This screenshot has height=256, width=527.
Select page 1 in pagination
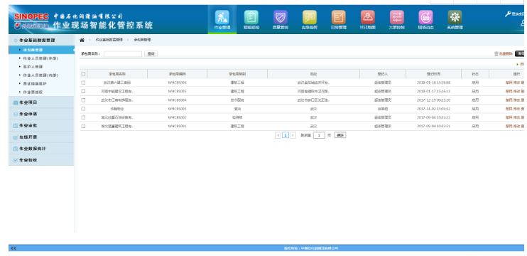[286, 135]
